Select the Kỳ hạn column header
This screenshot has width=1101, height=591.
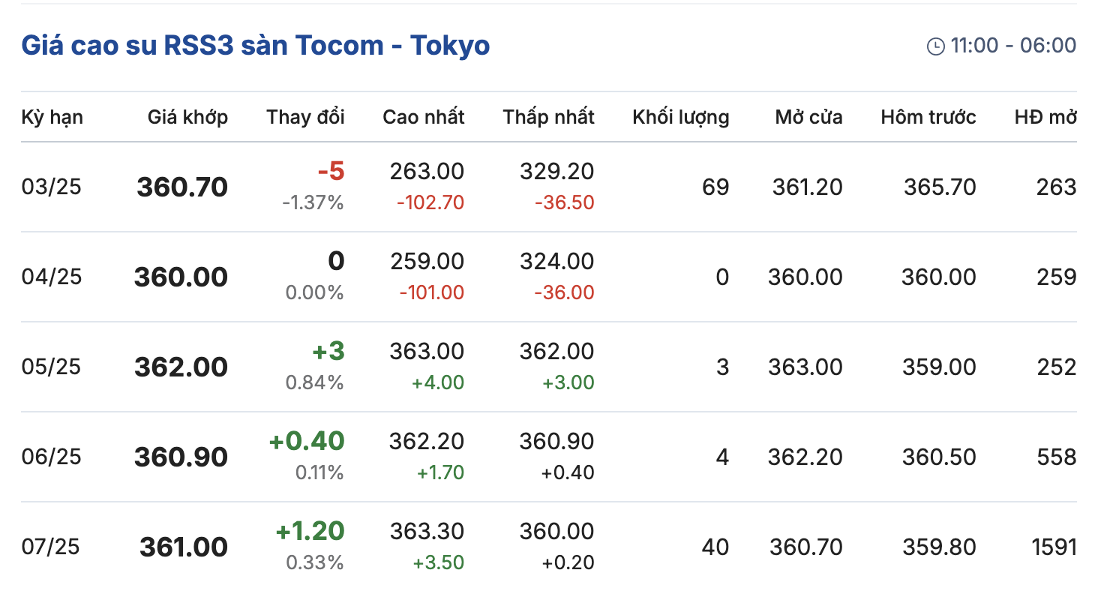click(x=52, y=117)
